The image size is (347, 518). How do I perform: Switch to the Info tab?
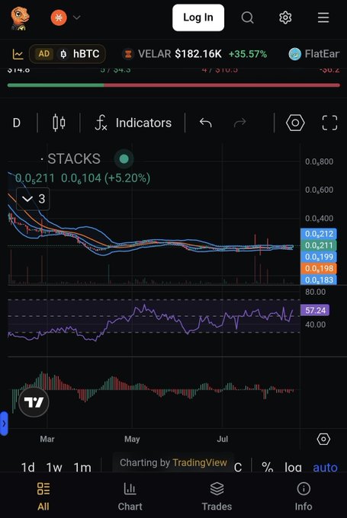click(x=304, y=497)
